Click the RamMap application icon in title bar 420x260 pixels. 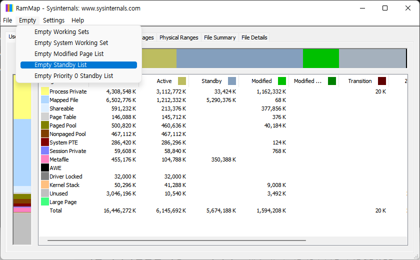click(9, 8)
